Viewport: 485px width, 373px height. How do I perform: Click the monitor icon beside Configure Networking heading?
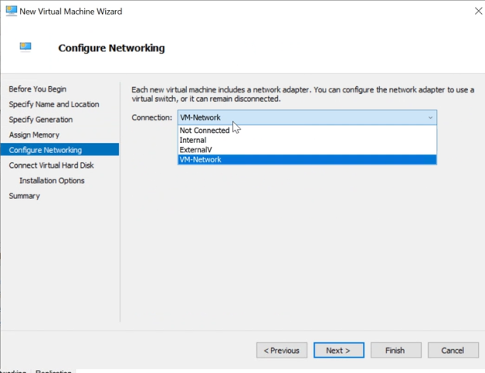click(26, 47)
